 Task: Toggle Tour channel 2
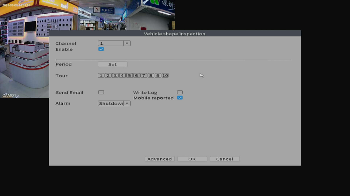[x=108, y=76]
